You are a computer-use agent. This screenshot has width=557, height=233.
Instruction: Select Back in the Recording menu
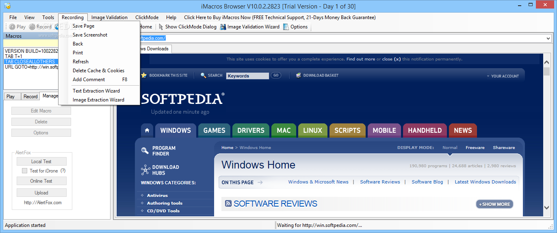click(x=99, y=44)
